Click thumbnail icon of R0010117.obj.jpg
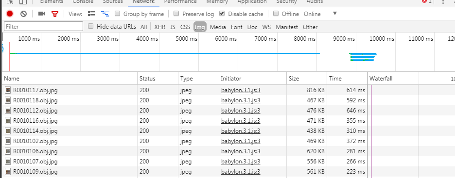 (x=8, y=90)
